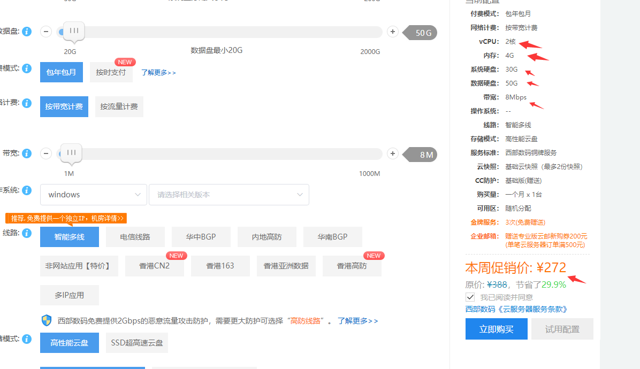
Task: Select 多IP应用 line option
Action: [70, 295]
